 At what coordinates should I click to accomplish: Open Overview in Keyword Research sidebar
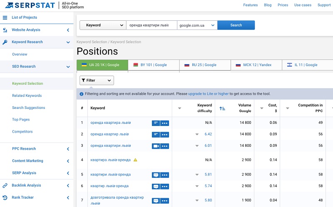pyautogui.click(x=20, y=54)
